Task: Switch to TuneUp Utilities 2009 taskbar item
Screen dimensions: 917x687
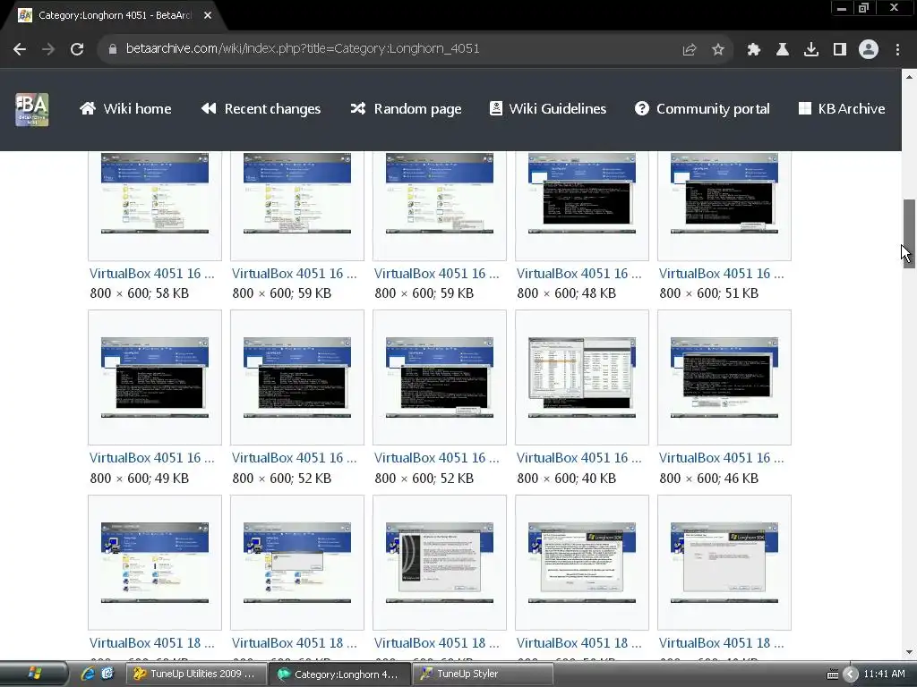Action: coord(196,674)
